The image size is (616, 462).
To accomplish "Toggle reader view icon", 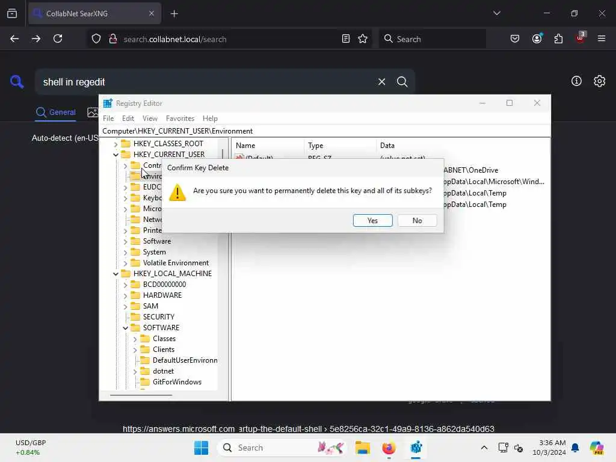I will [x=346, y=39].
